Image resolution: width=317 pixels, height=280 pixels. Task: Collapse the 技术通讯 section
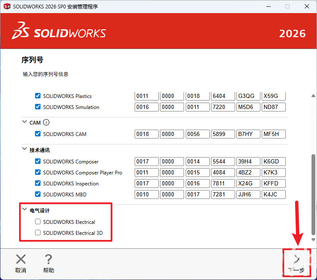[x=24, y=150]
